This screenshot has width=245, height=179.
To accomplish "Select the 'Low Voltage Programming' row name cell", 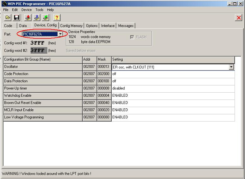I will tap(43, 118).
